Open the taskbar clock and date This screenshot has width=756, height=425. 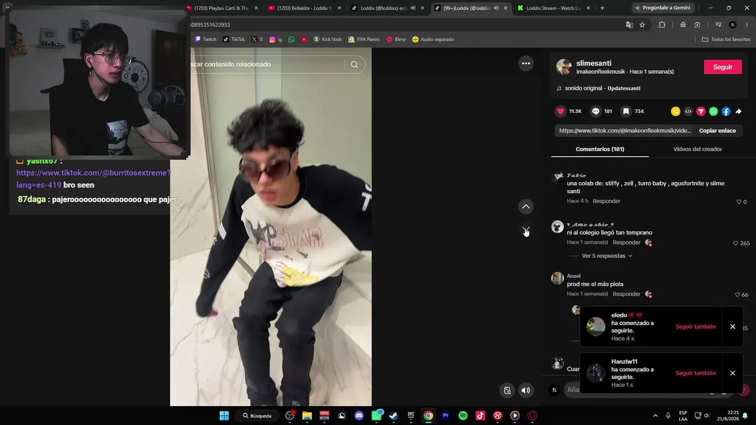(x=733, y=416)
